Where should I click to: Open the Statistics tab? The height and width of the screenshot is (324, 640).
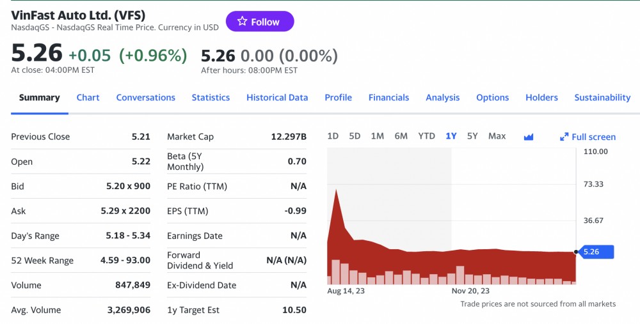tap(211, 97)
